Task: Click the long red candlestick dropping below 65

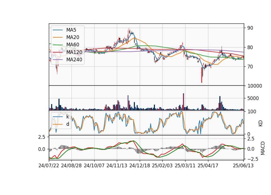Action: (202, 75)
